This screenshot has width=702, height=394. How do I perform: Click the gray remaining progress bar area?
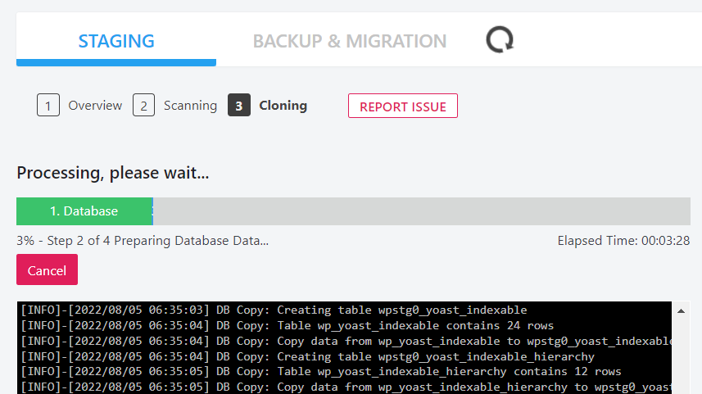tap(422, 211)
